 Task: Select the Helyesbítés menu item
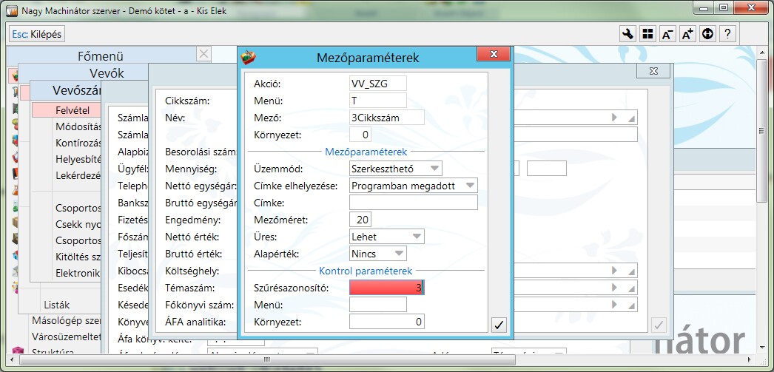[x=78, y=159]
